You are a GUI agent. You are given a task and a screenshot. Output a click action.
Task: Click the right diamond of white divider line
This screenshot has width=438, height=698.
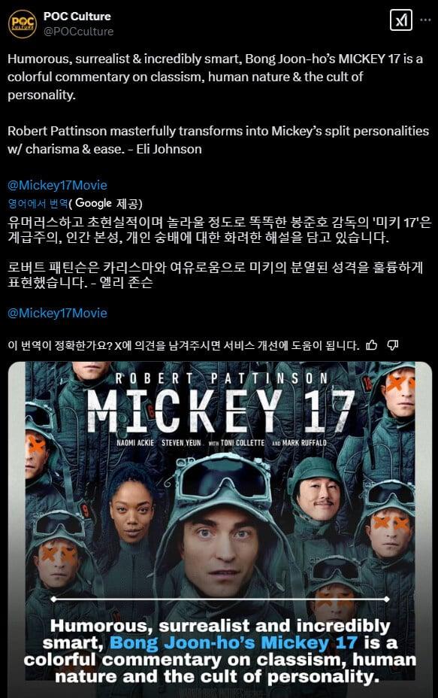click(386, 599)
